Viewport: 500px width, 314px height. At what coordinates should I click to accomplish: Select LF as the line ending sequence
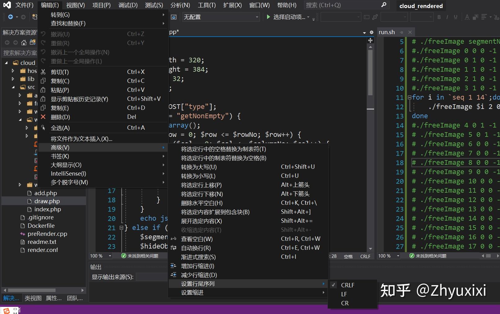[x=344, y=294]
